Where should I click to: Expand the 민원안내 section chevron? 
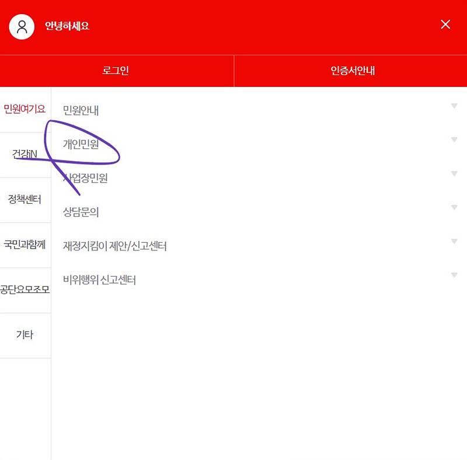pyautogui.click(x=454, y=106)
